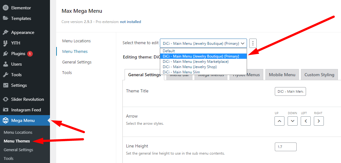The image size is (341, 163).
Task: Click the Line Height input field
Action: coord(286,147)
